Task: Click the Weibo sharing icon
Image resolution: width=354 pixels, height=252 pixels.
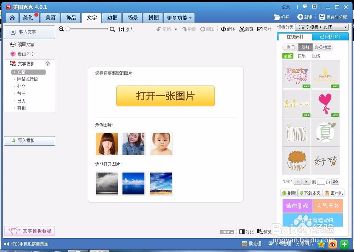Action: (x=332, y=244)
